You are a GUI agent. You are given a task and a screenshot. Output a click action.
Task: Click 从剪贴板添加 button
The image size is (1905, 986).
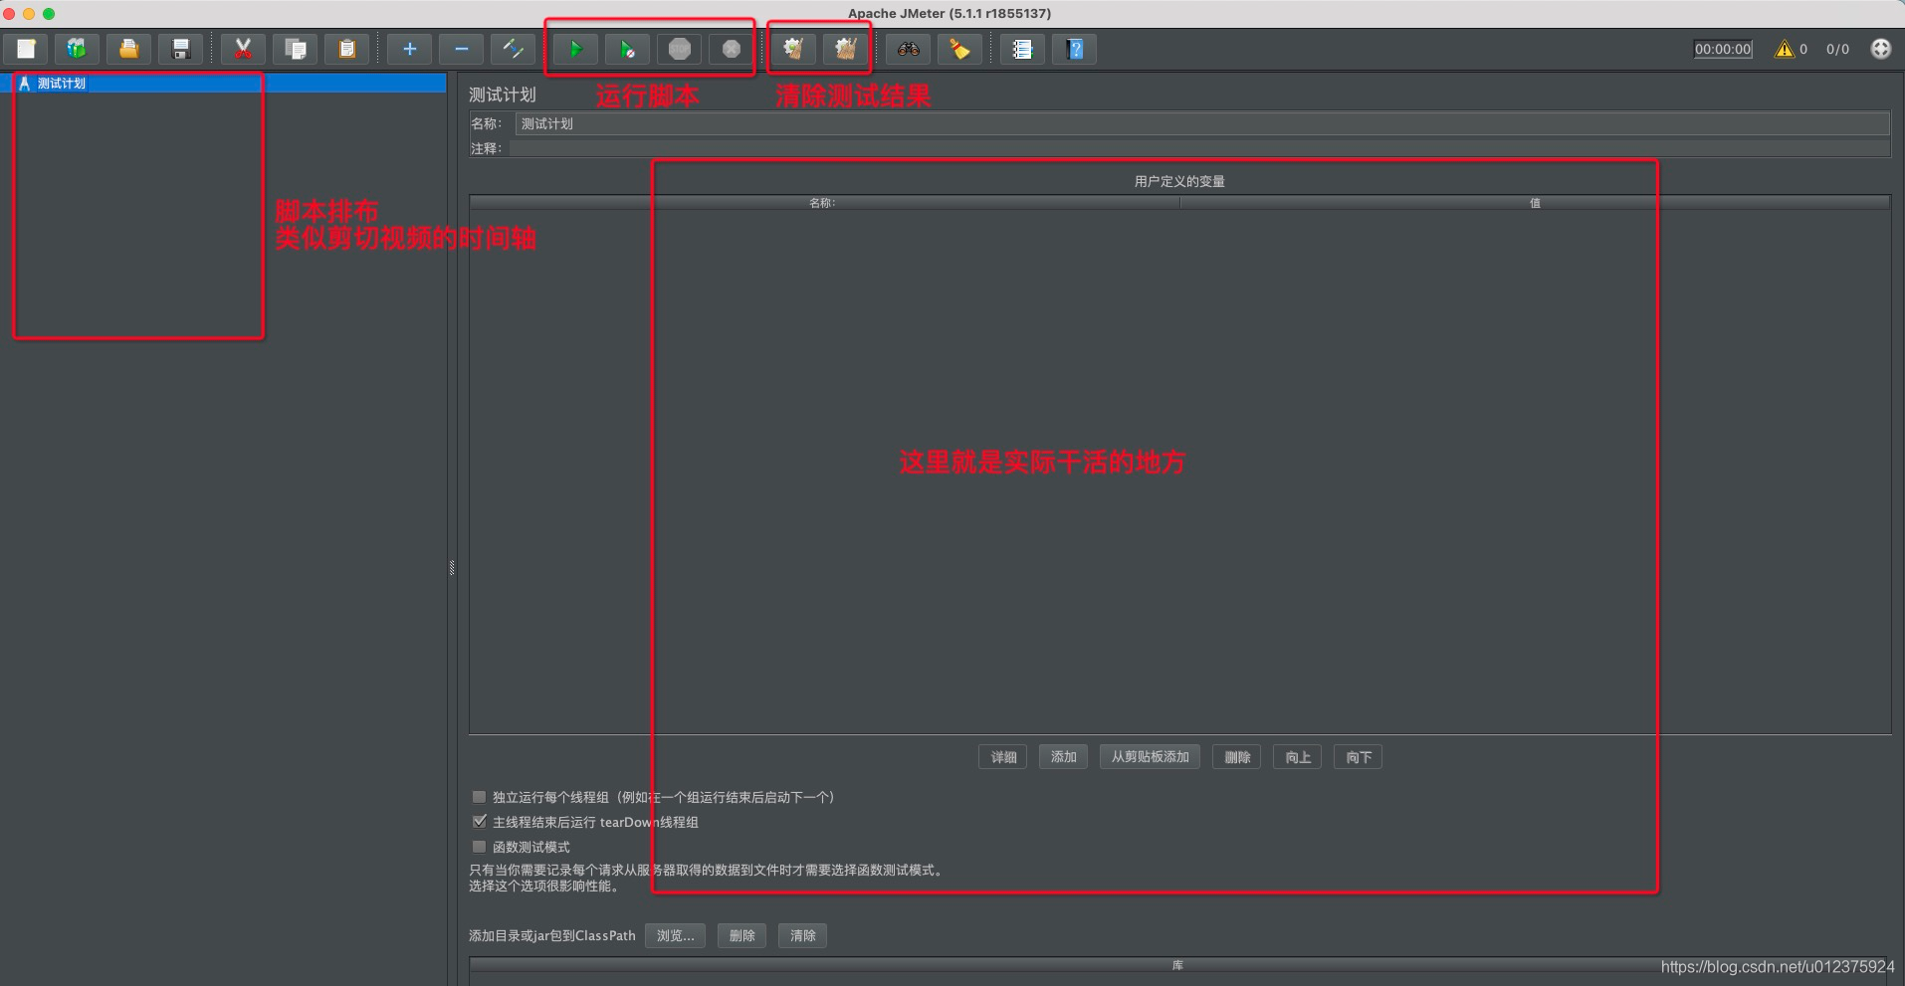[x=1150, y=757]
